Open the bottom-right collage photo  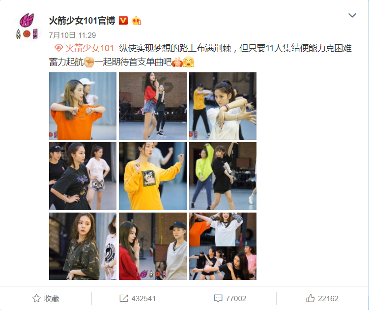pos(223,247)
